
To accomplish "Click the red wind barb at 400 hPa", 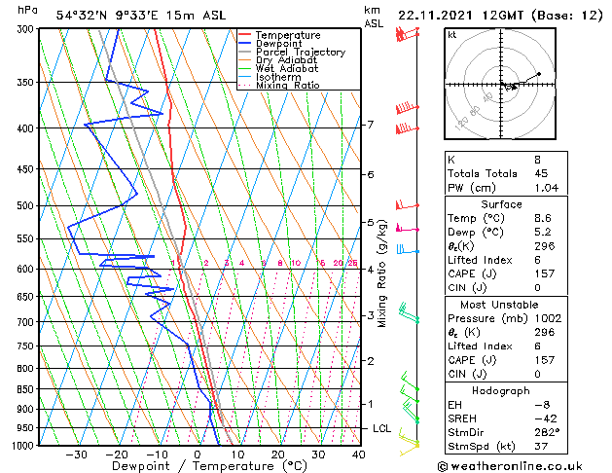I will (407, 128).
